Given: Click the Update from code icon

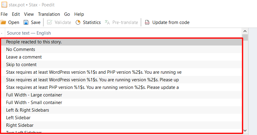Looking at the screenshot, I should pos(147,22).
